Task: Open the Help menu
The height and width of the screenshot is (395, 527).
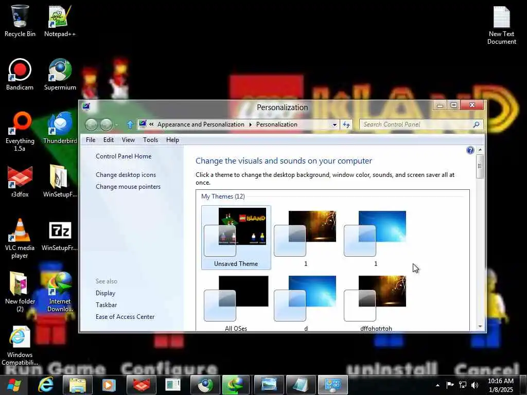Action: click(x=172, y=140)
